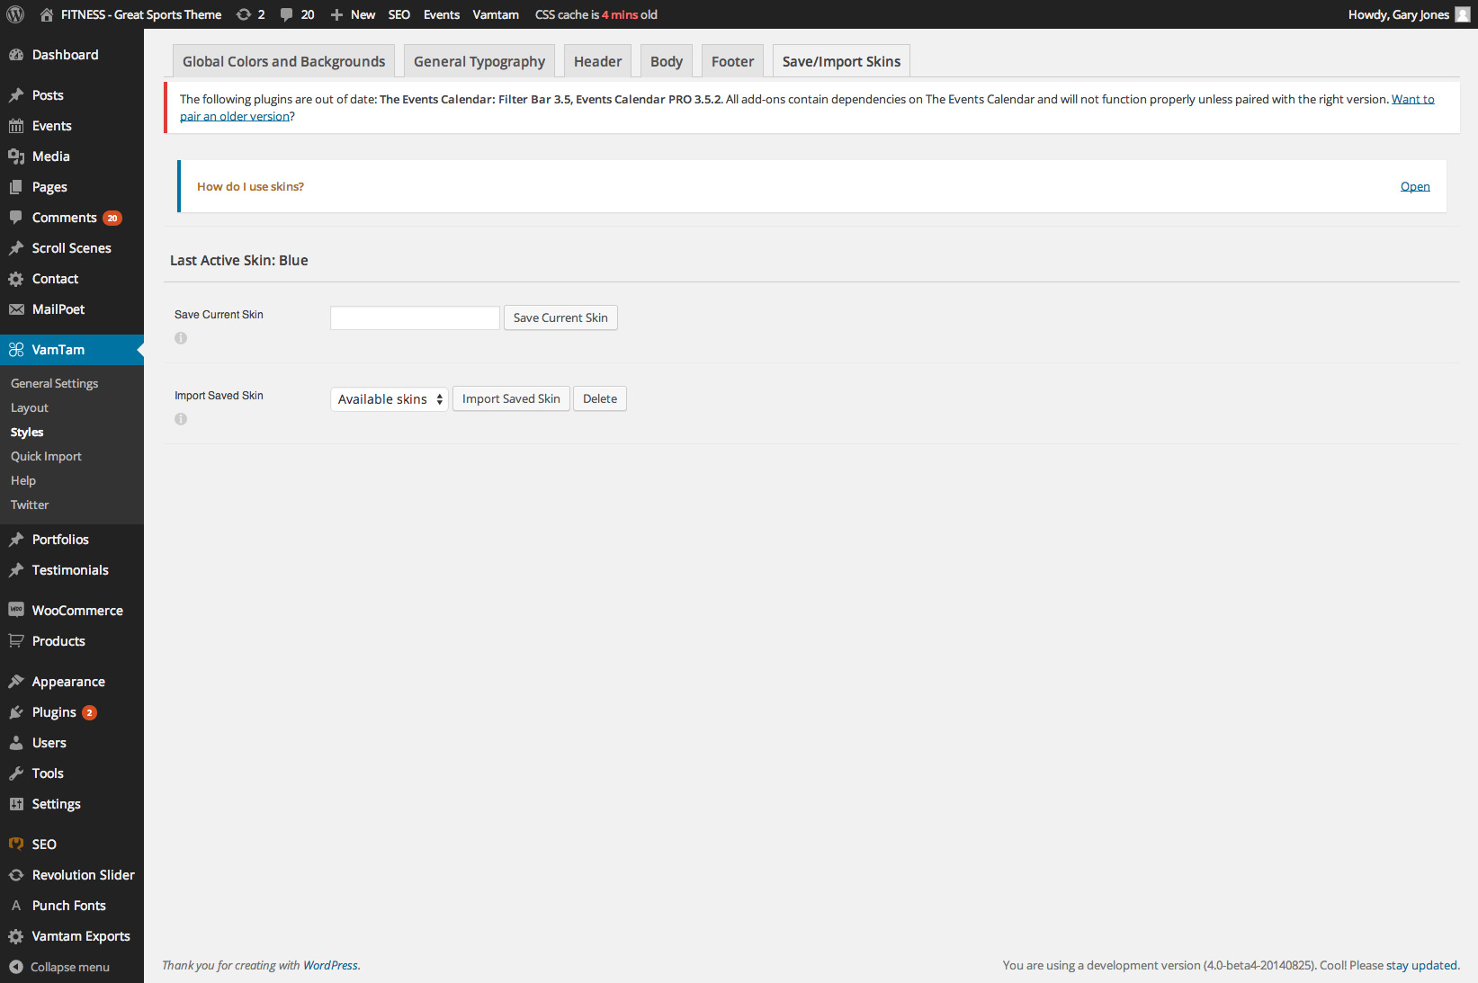Switch to the Global Colors and Backgrounds tab
The width and height of the screenshot is (1478, 983).
coord(283,61)
